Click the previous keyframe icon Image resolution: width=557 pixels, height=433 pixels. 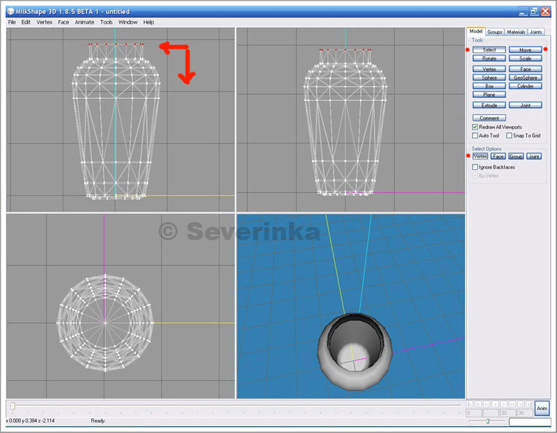coord(478,404)
